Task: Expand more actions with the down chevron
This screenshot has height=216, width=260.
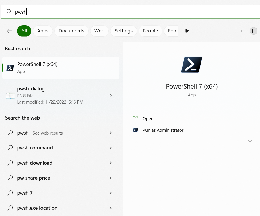Action: coord(250,141)
